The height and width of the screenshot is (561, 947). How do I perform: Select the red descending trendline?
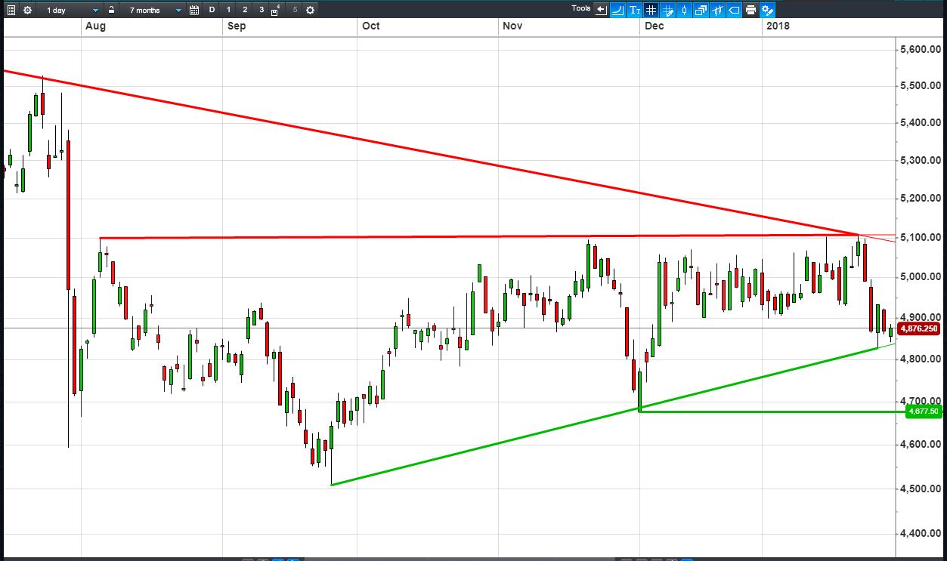click(431, 154)
